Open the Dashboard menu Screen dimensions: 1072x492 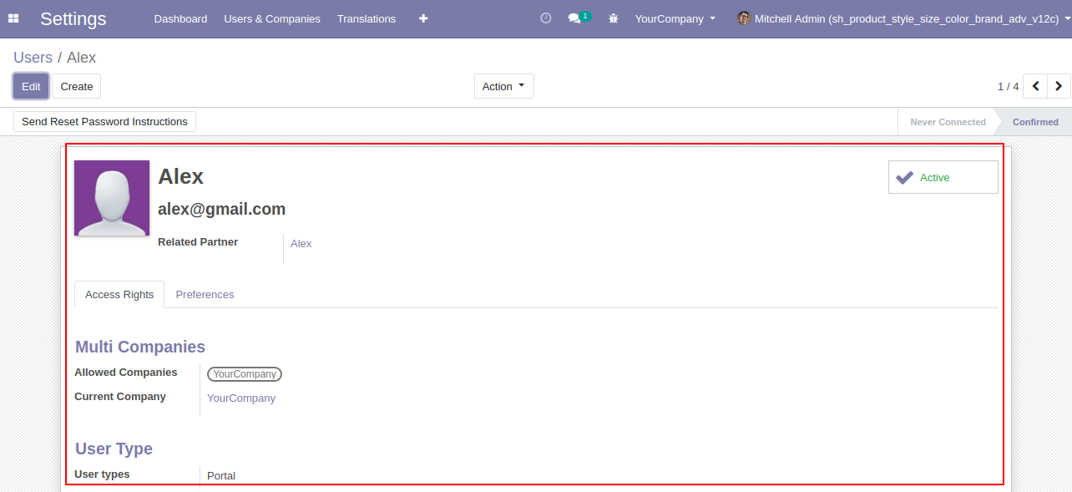point(180,18)
